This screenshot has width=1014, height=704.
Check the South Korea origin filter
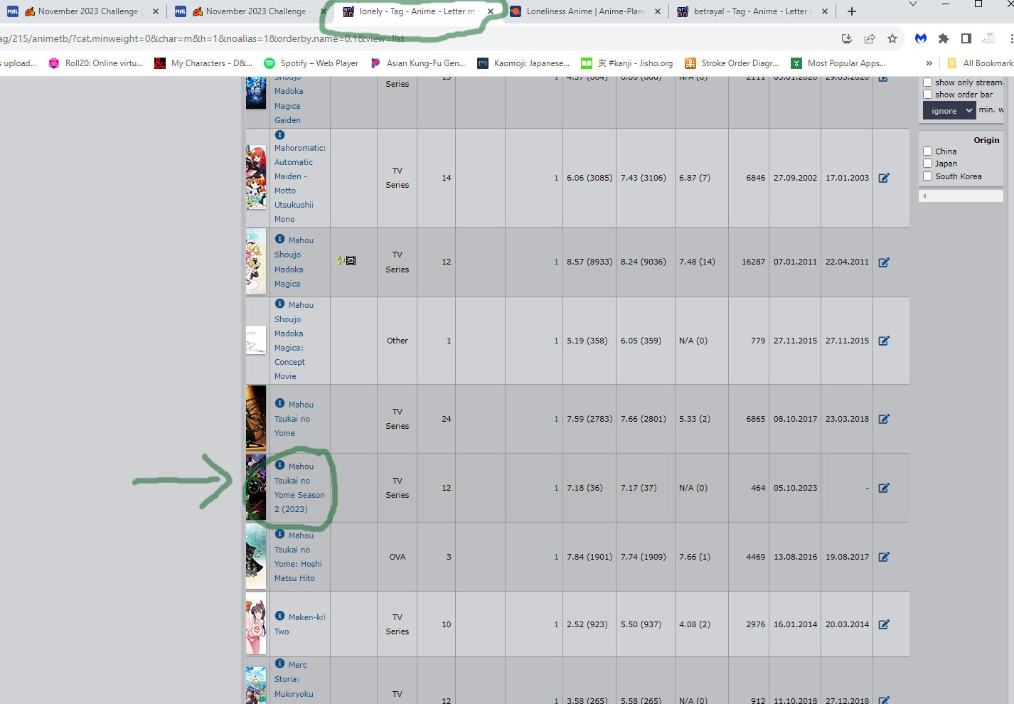pos(928,176)
